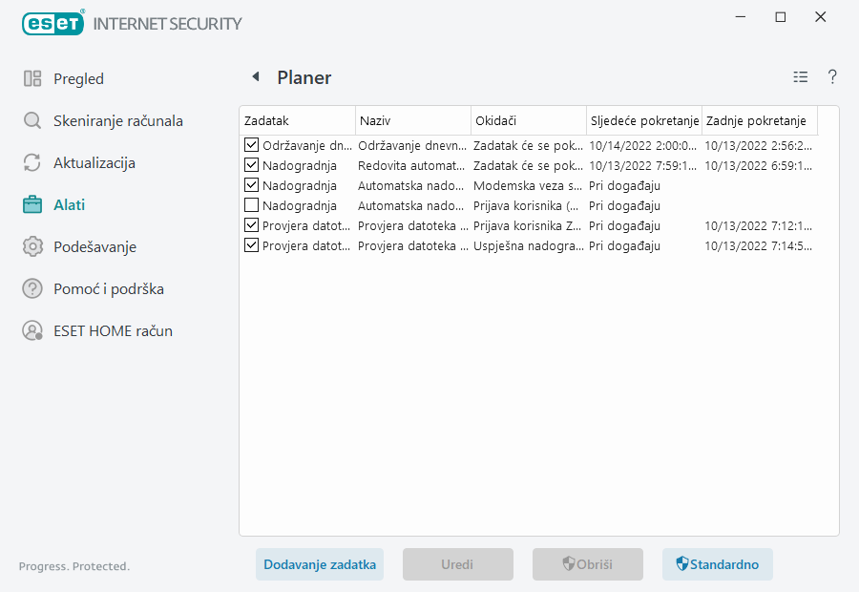Click the Dodavanje zadatka button

(319, 564)
